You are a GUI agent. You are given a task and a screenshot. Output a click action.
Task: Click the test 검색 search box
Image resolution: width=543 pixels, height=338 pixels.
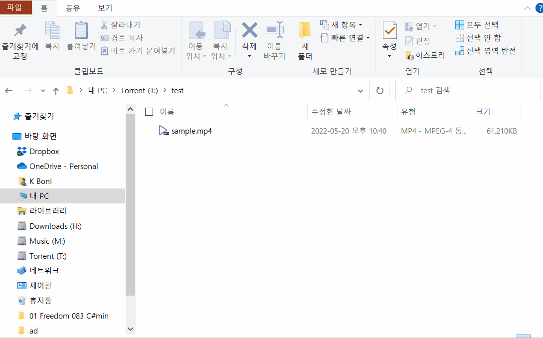click(x=468, y=91)
